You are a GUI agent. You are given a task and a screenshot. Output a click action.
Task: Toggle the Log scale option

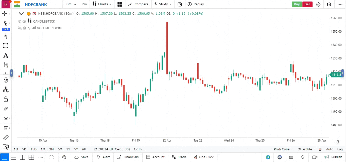pos(340,149)
